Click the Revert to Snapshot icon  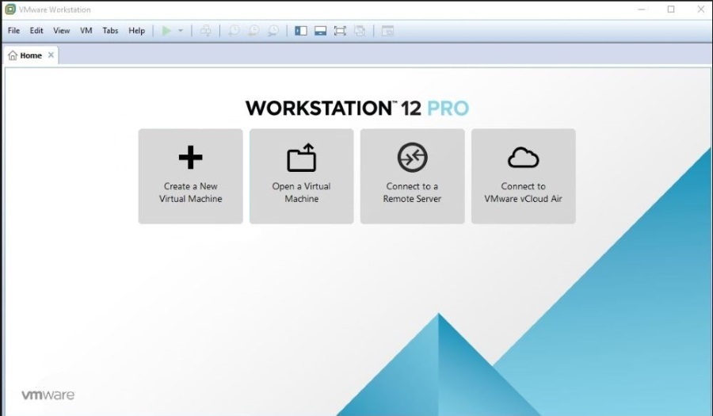coord(254,31)
